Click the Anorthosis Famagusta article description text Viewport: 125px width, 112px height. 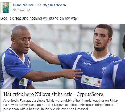click(x=61, y=105)
